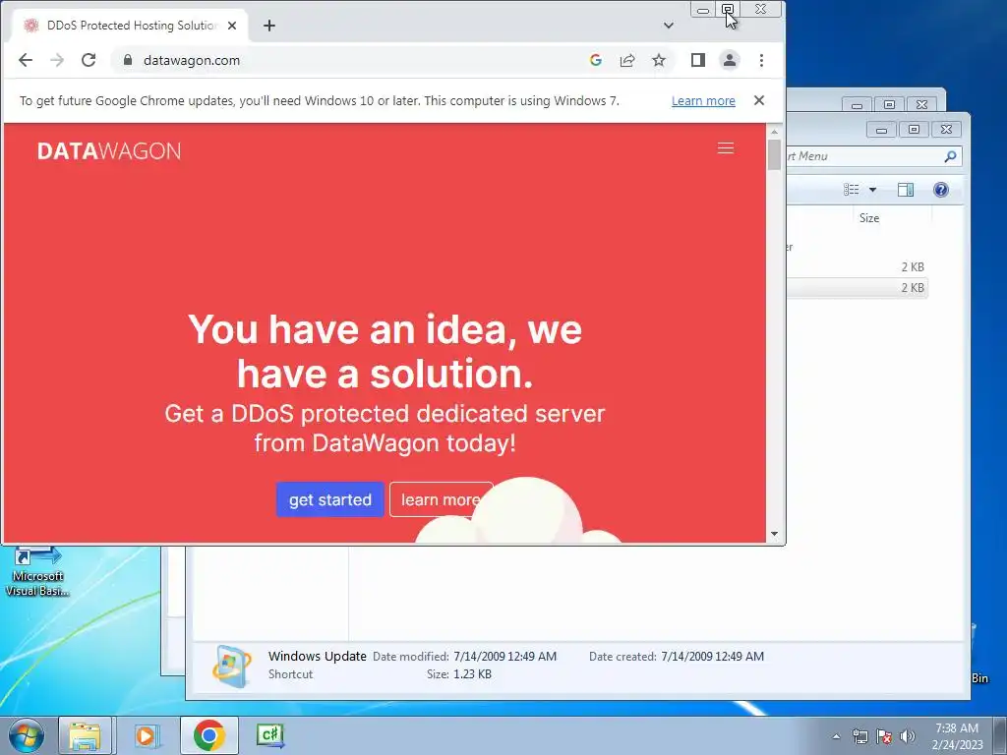The width and height of the screenshot is (1007, 755).
Task: Click the Chrome taskbar icon
Action: [208, 735]
